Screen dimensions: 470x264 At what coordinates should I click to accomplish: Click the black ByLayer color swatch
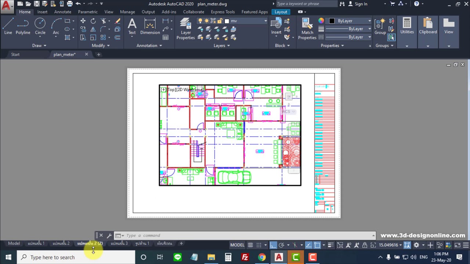[332, 21]
